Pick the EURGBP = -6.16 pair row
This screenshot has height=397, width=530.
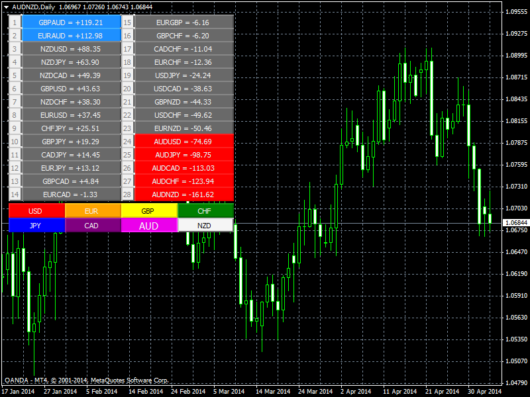[184, 22]
